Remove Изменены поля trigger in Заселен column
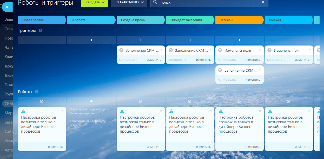 click(x=260, y=49)
